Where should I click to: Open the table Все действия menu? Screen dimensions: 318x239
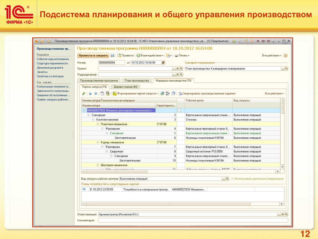(x=274, y=93)
